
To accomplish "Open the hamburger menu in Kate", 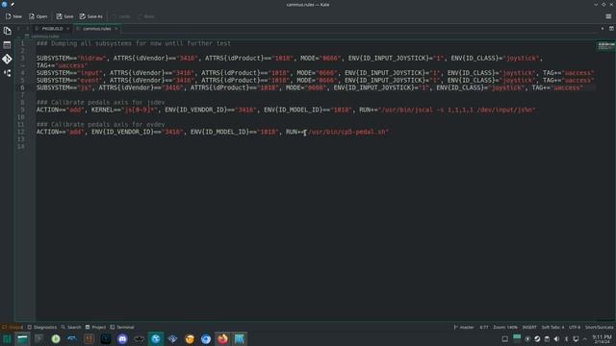I will coord(608,16).
